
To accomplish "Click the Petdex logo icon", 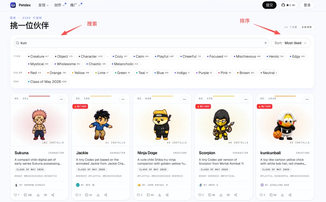I will coord(13,5).
